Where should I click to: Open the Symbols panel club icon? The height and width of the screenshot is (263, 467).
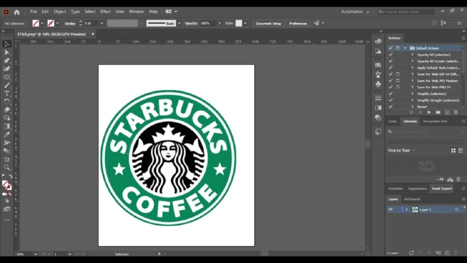[378, 84]
